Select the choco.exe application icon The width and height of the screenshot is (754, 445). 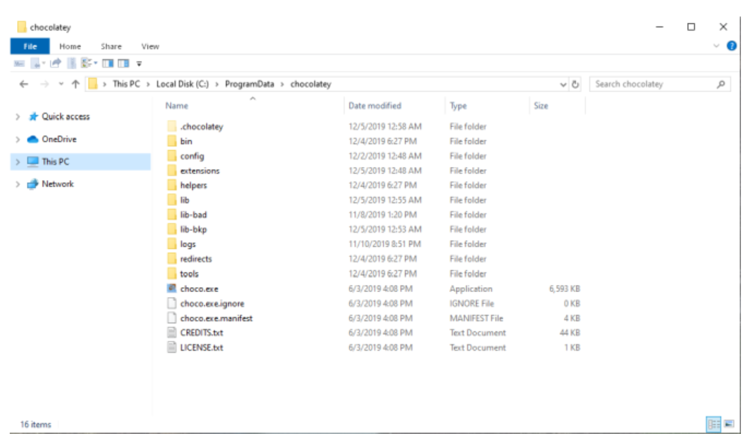click(172, 289)
